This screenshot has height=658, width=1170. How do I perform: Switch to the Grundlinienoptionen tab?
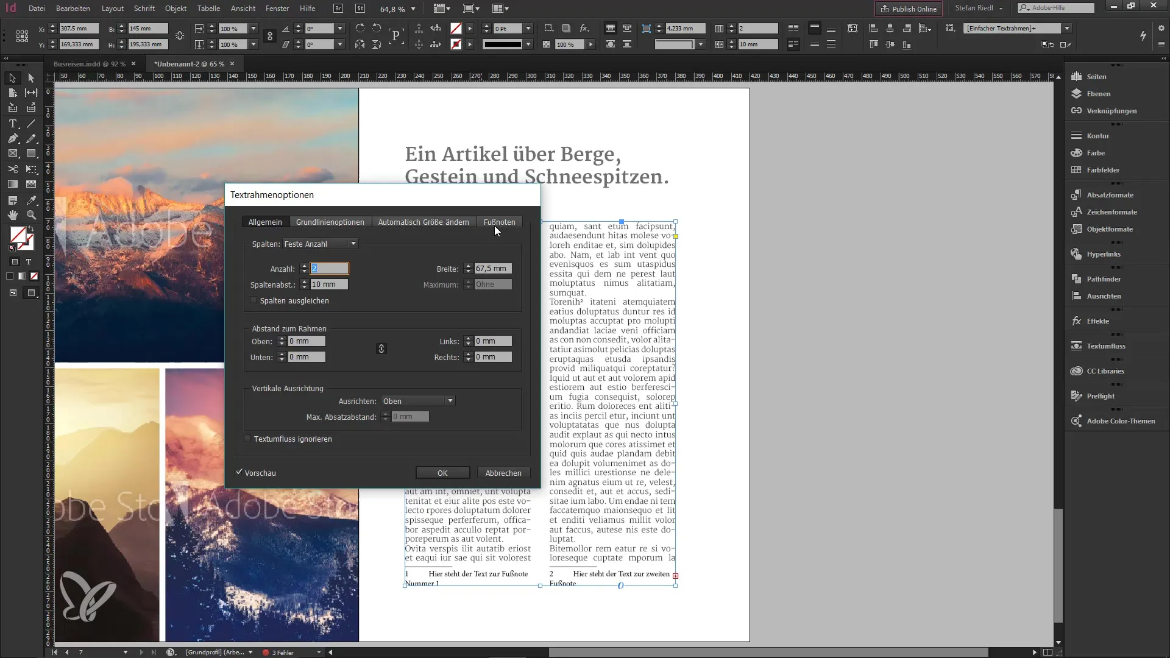tap(330, 222)
